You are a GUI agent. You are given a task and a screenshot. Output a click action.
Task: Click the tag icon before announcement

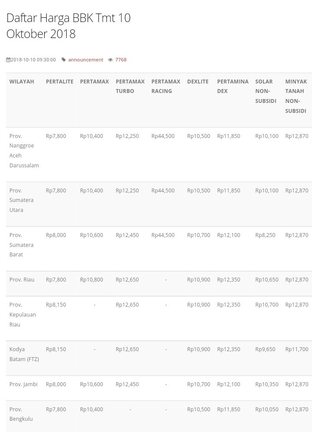click(64, 60)
